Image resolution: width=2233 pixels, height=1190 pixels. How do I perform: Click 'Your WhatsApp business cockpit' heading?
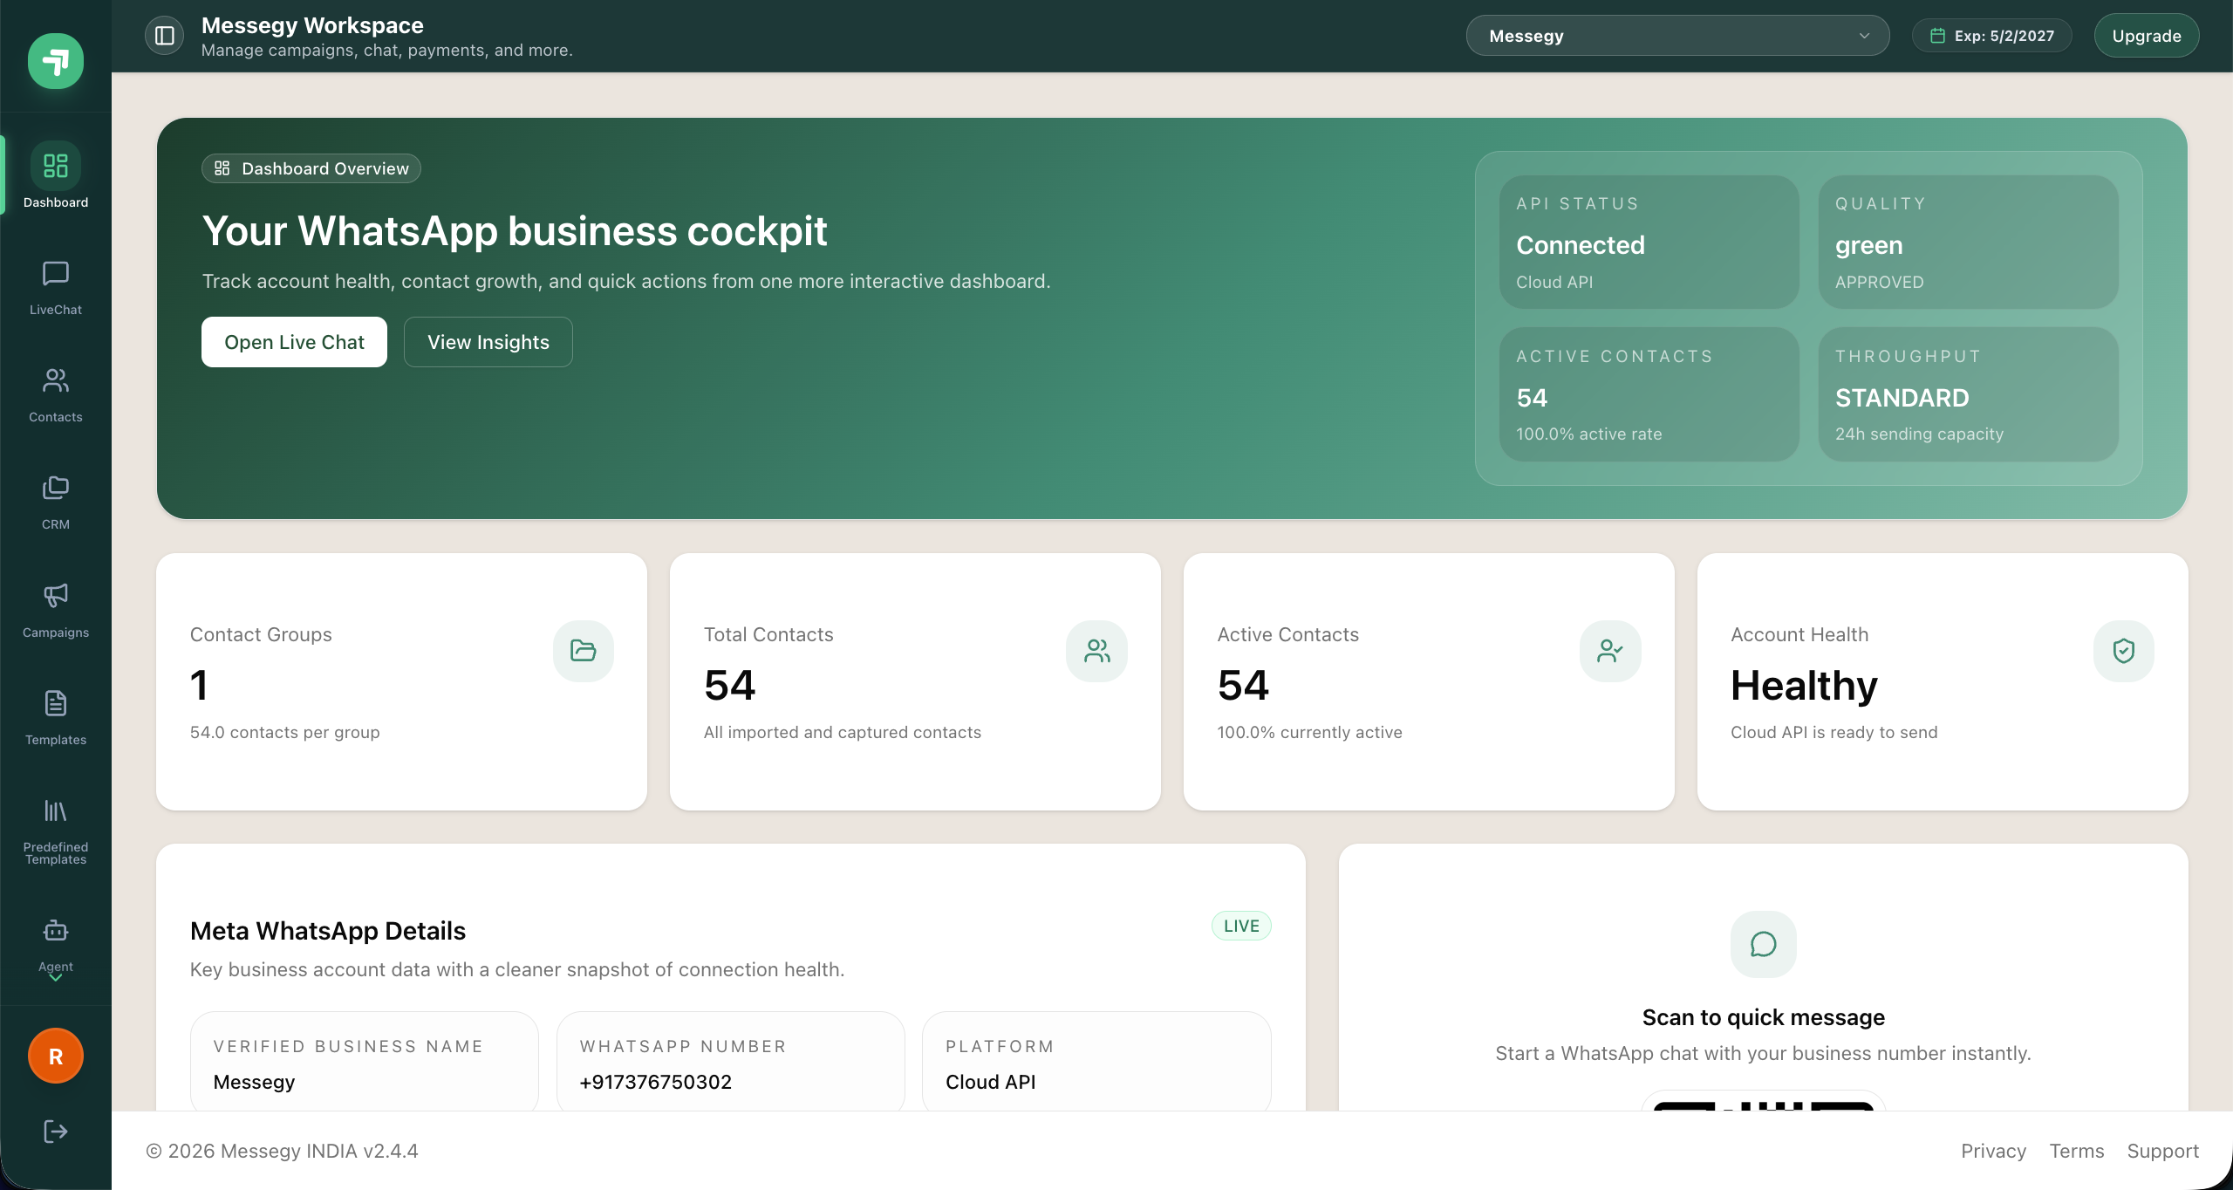[x=515, y=231]
